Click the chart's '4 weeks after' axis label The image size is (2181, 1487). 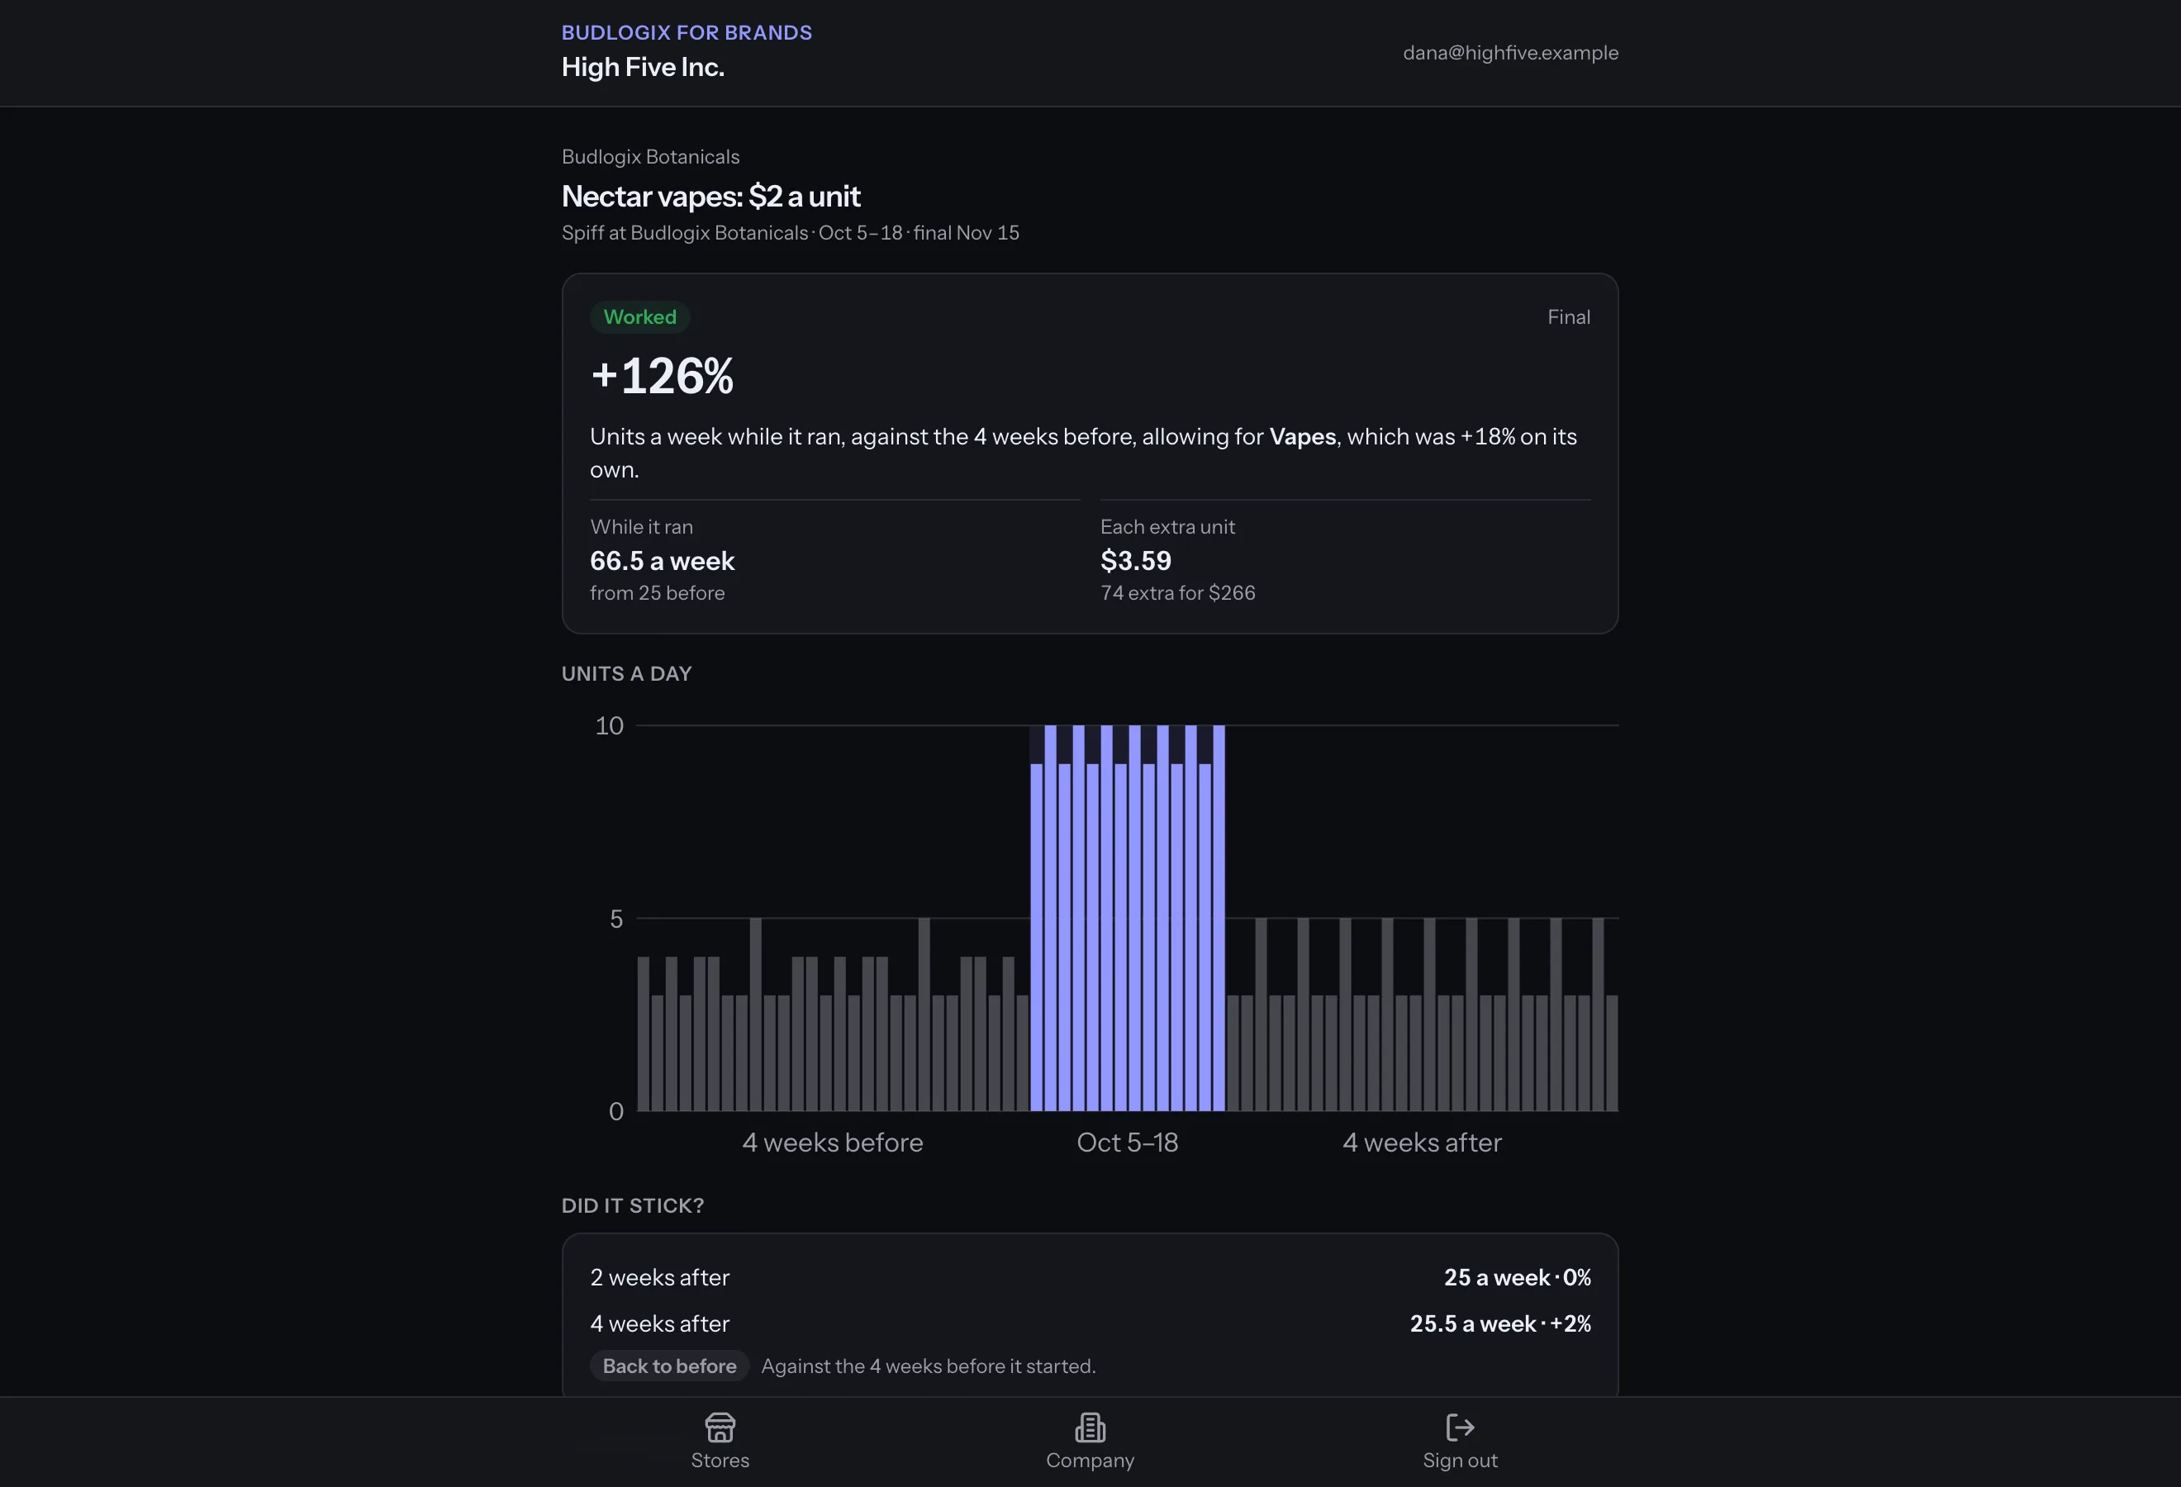pos(1422,1143)
